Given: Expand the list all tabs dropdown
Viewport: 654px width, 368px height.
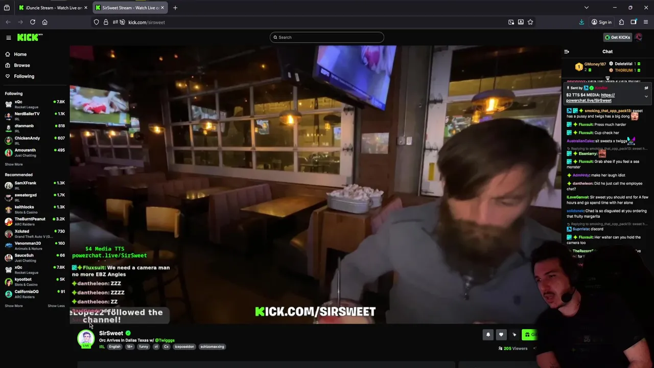Looking at the screenshot, I should 587,8.
